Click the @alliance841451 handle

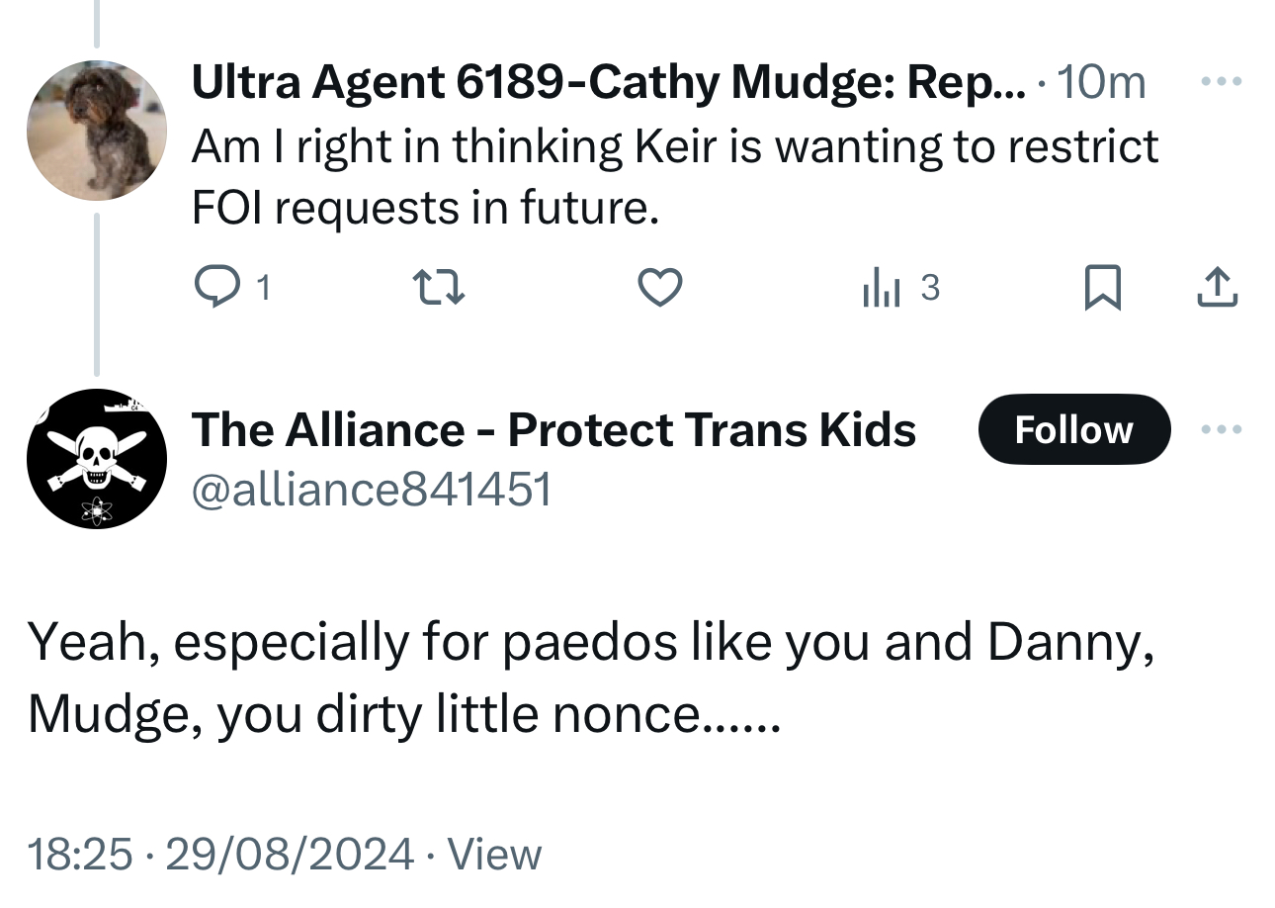tap(371, 489)
